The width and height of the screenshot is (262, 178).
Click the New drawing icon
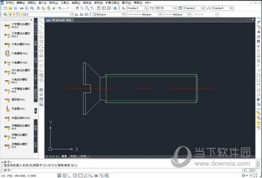point(5,8)
